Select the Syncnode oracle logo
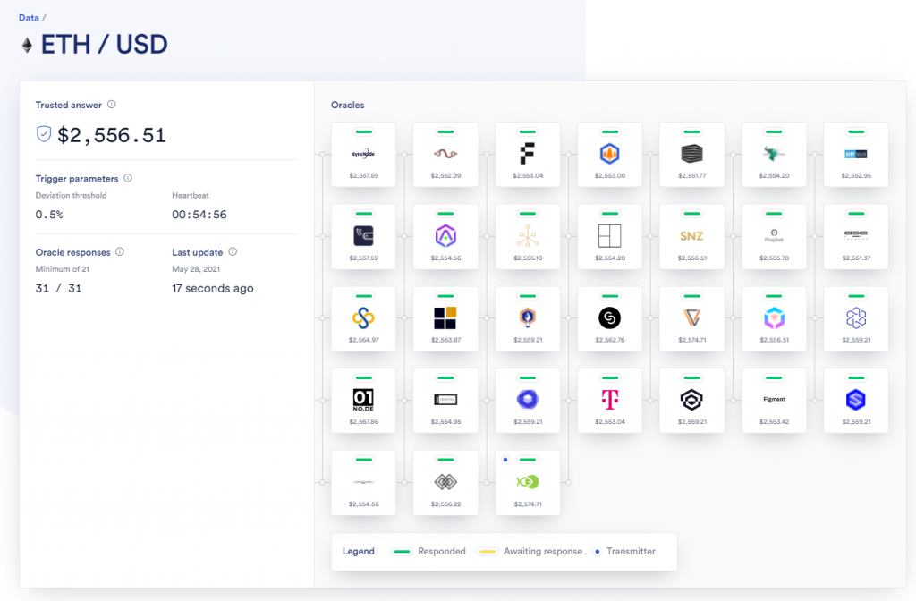The height and width of the screenshot is (601, 916). point(363,154)
